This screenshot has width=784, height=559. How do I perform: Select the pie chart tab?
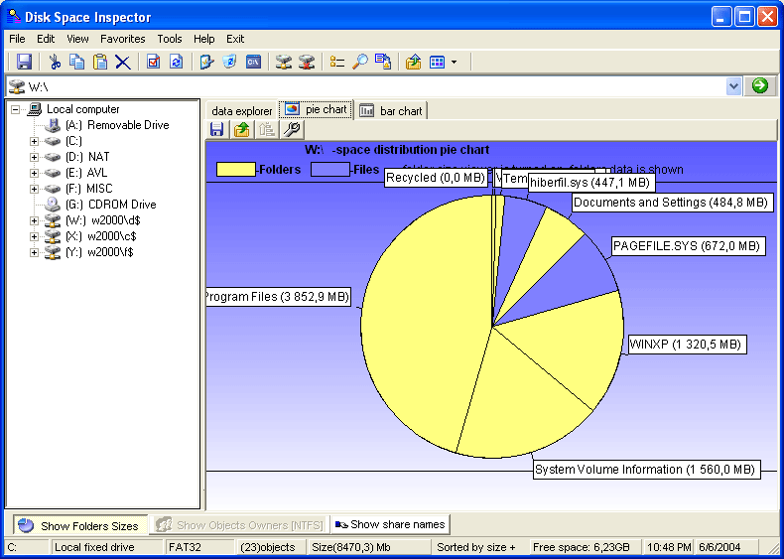316,109
